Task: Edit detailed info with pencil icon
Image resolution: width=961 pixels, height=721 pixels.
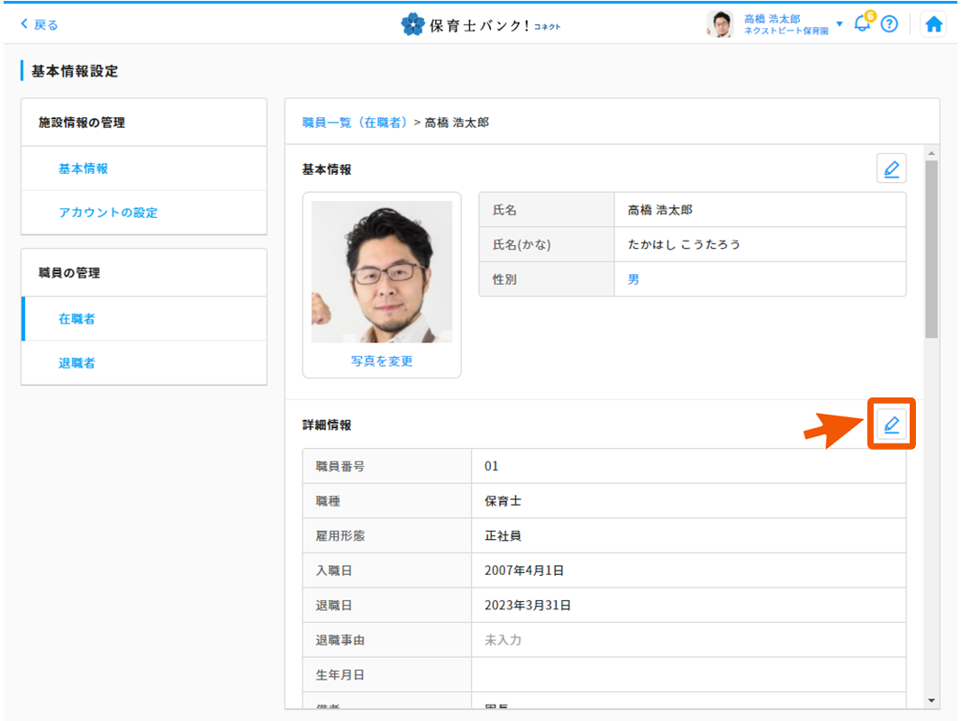Action: (891, 424)
